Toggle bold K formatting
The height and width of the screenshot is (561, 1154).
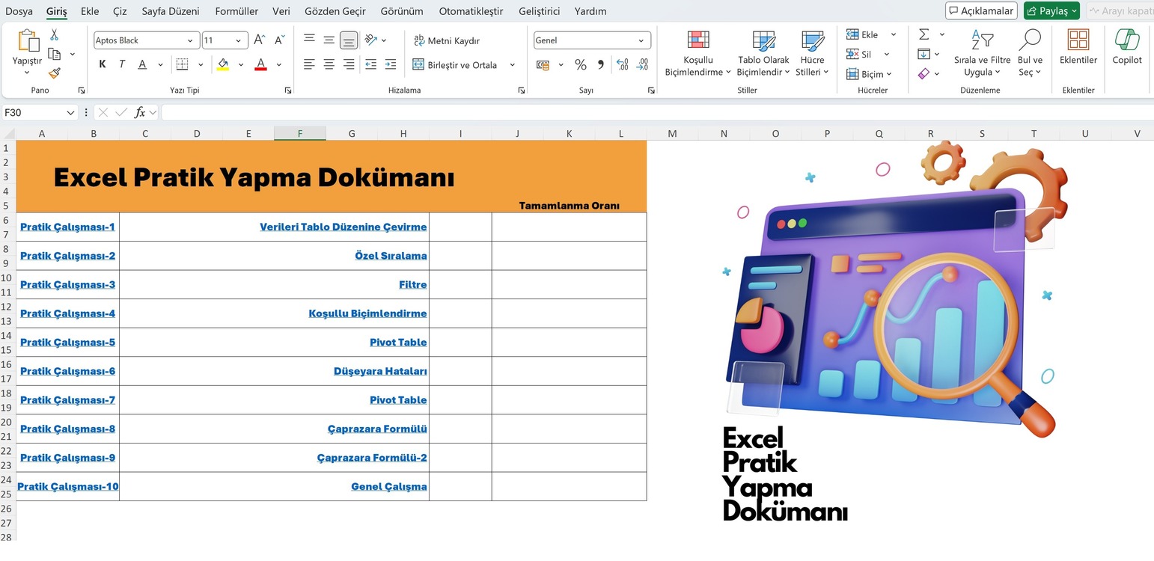click(x=103, y=64)
